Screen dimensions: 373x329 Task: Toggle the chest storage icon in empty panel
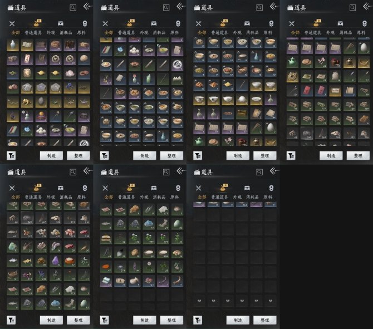(247, 188)
